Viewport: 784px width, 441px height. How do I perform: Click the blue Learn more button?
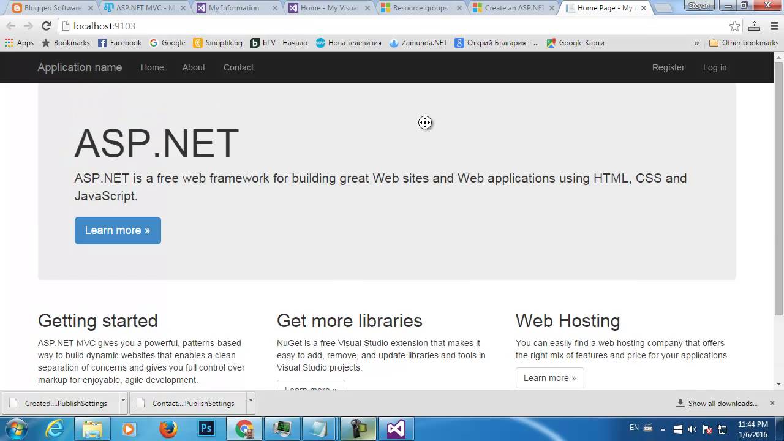(118, 230)
